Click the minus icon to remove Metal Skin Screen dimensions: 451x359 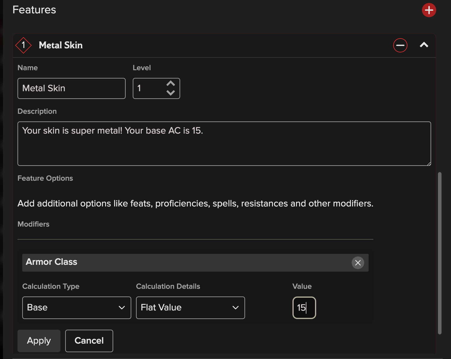click(x=400, y=45)
